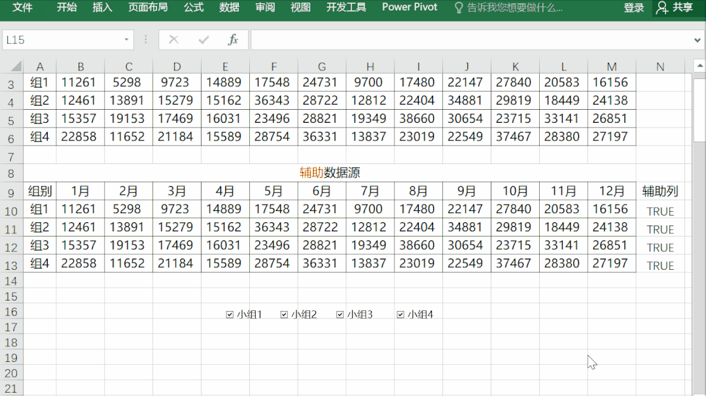The image size is (706, 396).
Task: Select cell 14889 in row 3
Action: [x=225, y=82]
